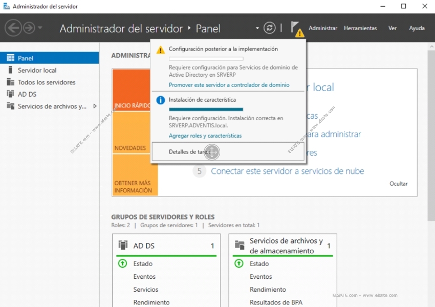The image size is (435, 307).
Task: Click the scrollbar up arrow
Action: [431, 47]
